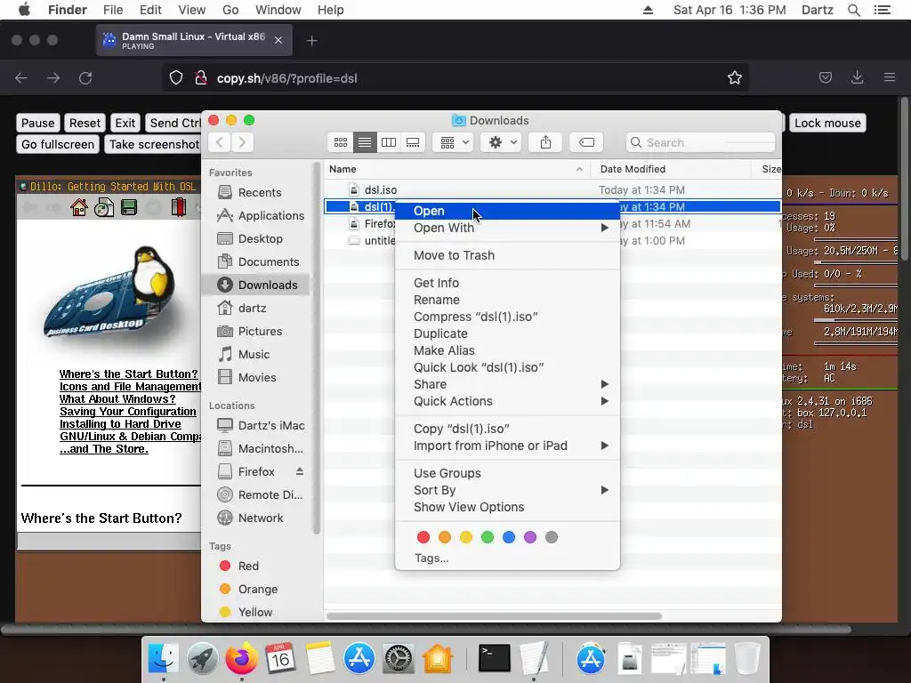Expand the Sort By submenu
The width and height of the screenshot is (911, 683).
(507, 490)
